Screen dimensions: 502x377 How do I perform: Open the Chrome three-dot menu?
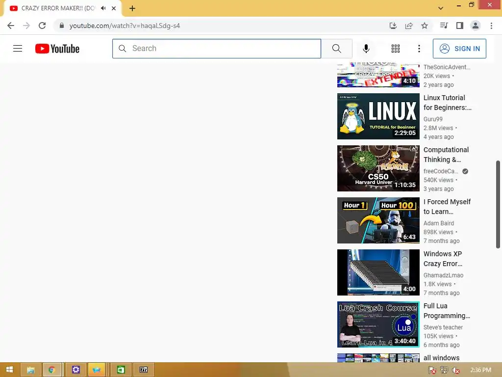point(491,26)
